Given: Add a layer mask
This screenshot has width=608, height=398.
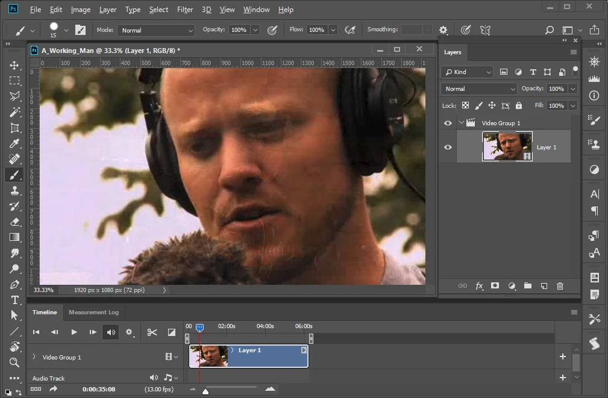Looking at the screenshot, I should [x=495, y=285].
